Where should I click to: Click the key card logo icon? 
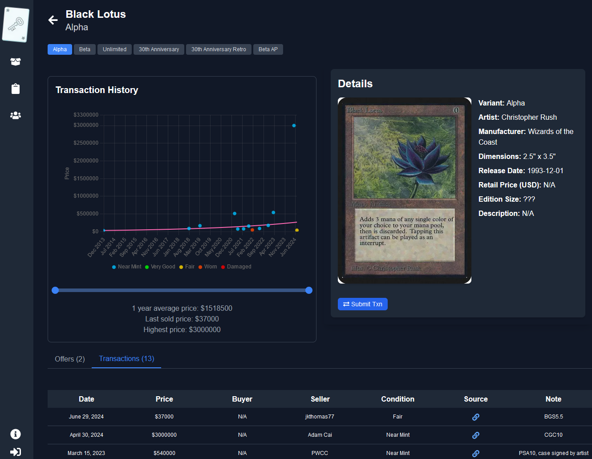16,24
